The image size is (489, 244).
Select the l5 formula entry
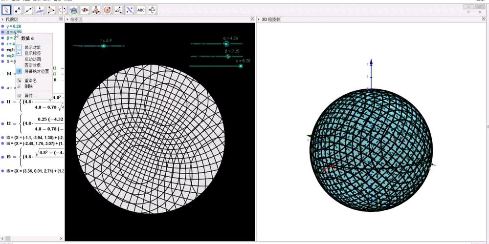pyautogui.click(x=35, y=157)
